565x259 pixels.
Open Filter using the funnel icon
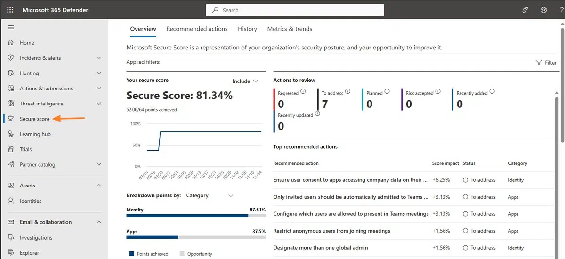539,63
